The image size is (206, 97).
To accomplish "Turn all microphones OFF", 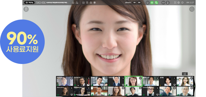I will [139, 2].
